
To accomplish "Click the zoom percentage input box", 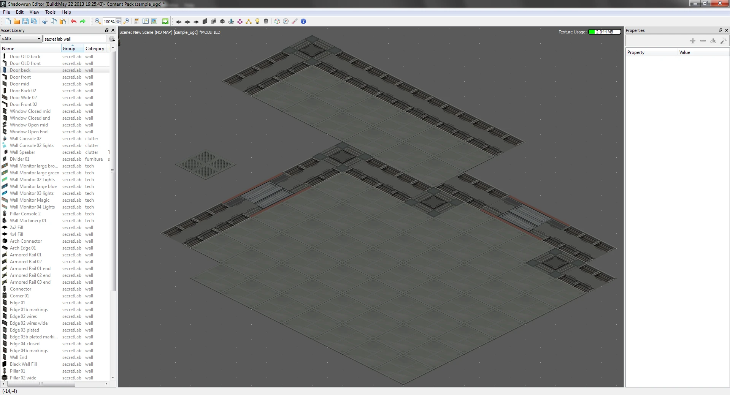I will click(109, 22).
